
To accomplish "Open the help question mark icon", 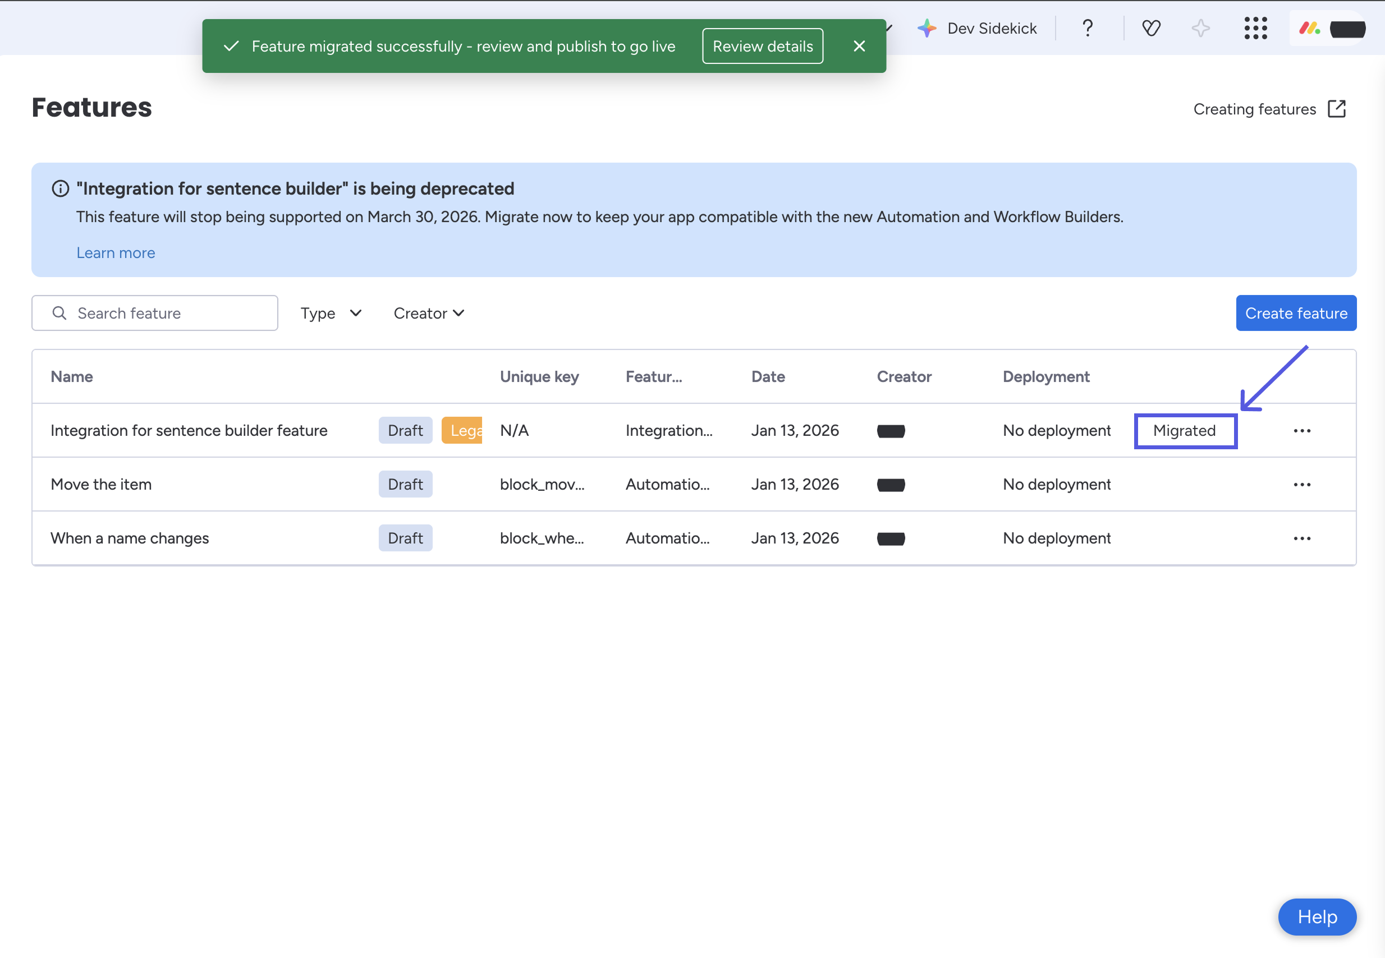I will 1087,28.
